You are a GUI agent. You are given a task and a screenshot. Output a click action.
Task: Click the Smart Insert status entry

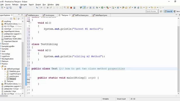click(121, 99)
